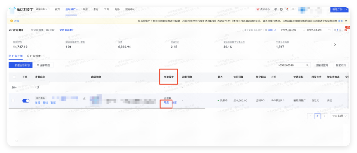Tick the checkbox for the plan row
This screenshot has width=357, height=153.
pyautogui.click(x=13, y=100)
